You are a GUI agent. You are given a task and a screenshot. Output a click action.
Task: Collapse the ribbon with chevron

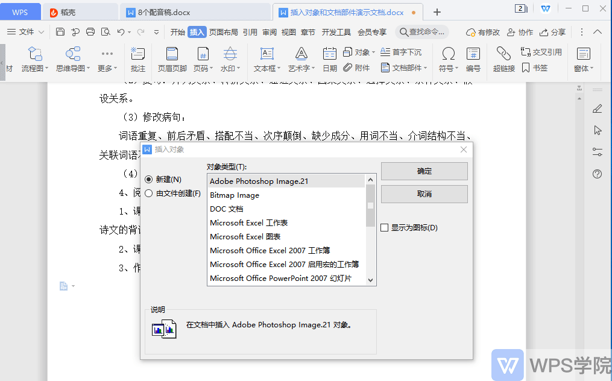[x=597, y=32]
